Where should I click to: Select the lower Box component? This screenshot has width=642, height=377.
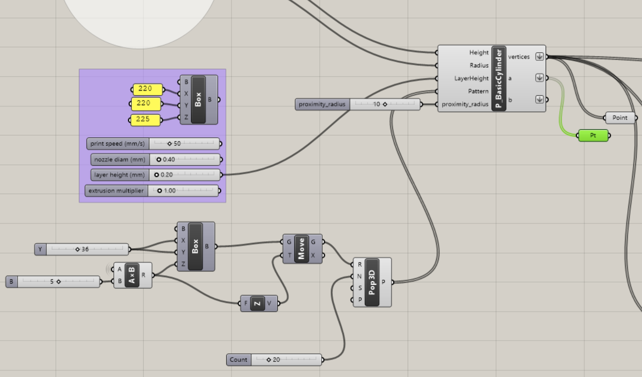pyautogui.click(x=195, y=247)
